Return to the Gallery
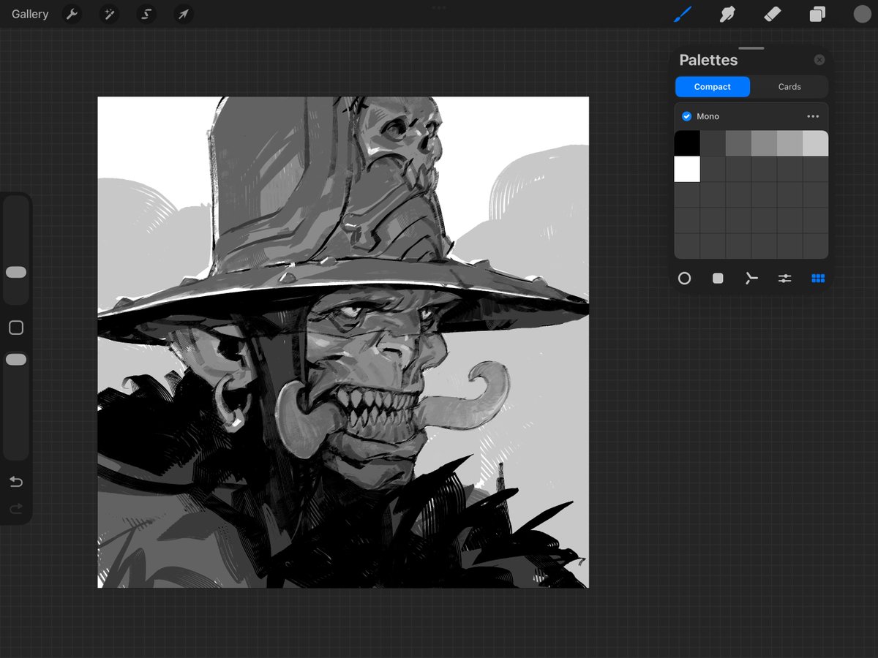The image size is (878, 658). pos(29,14)
